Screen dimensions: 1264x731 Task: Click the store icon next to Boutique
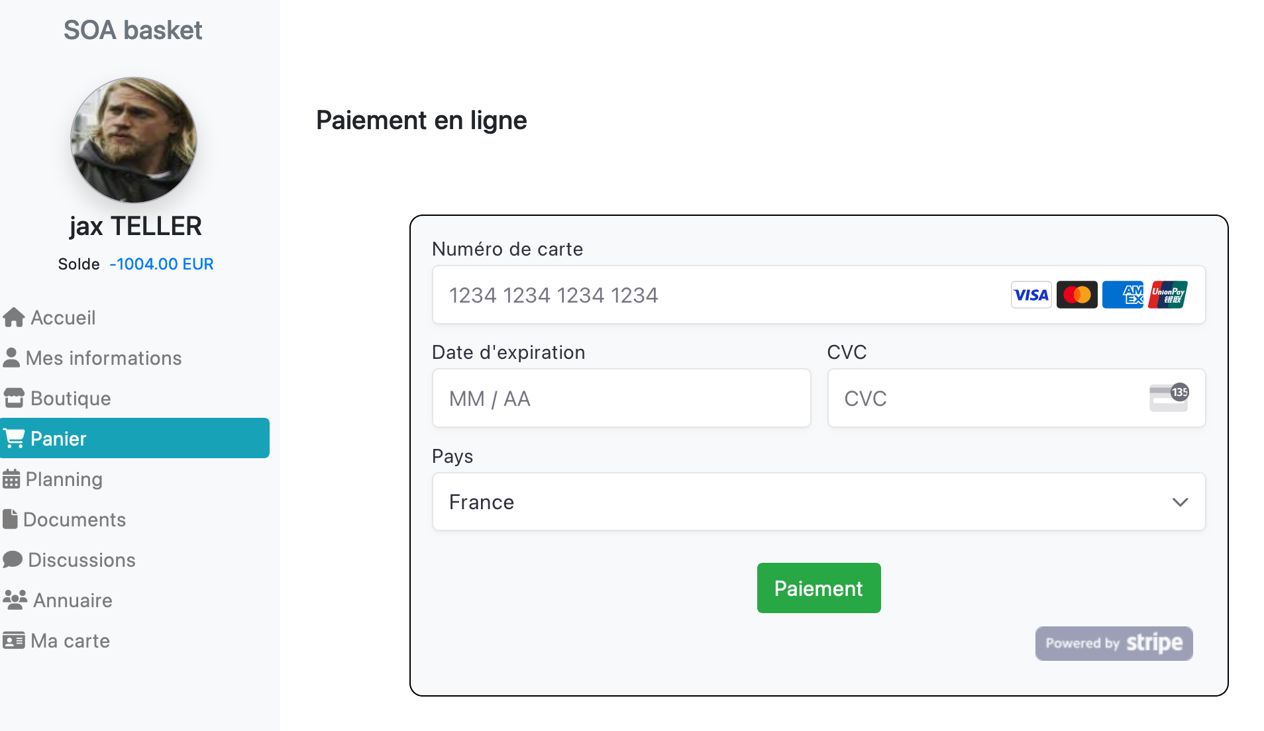click(x=14, y=399)
